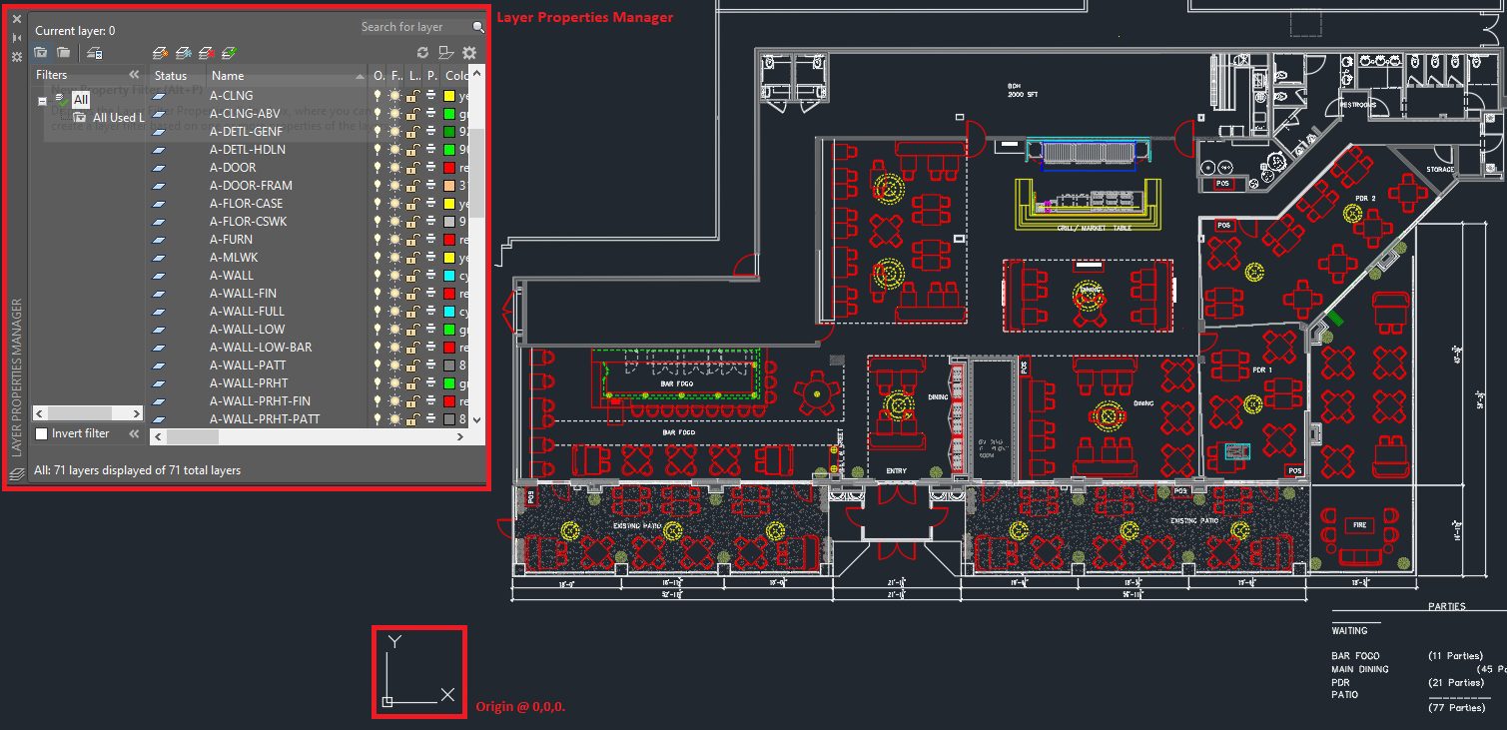The image size is (1507, 730).
Task: Click the layer search magnifier icon
Action: (x=476, y=26)
